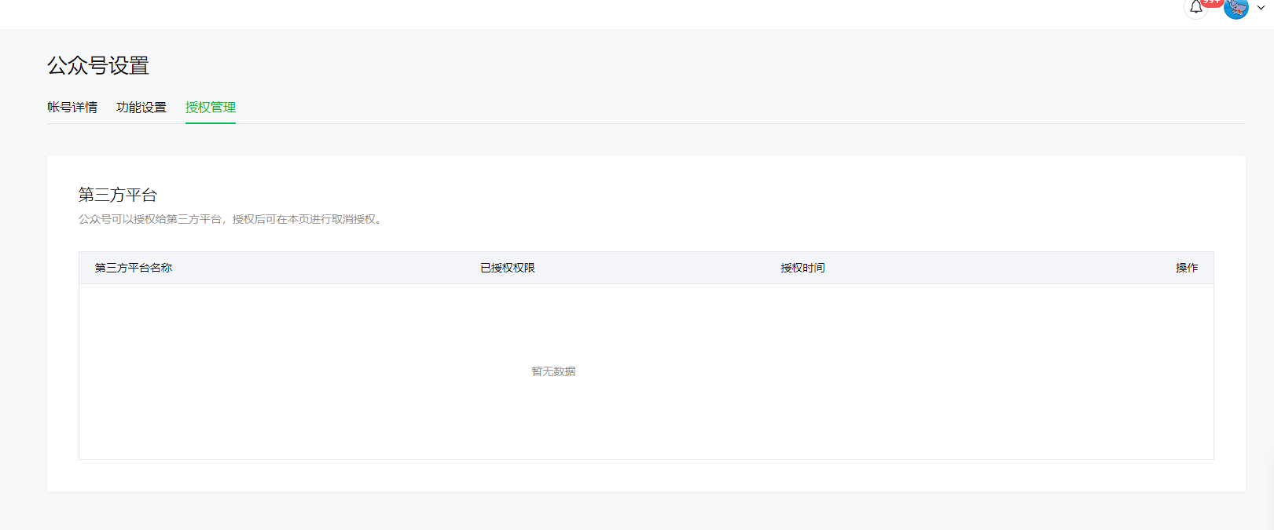
Task: Open the notifications bell icon
Action: click(x=1195, y=7)
